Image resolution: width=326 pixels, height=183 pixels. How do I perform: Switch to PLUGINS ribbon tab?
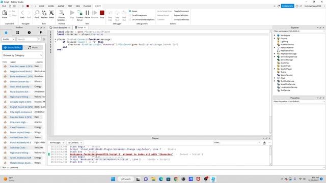tap(87, 6)
